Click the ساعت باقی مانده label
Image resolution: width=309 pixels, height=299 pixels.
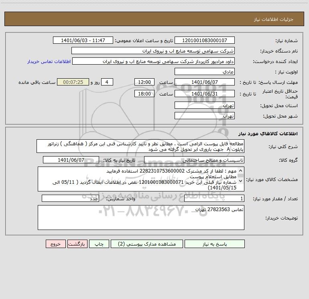point(37,82)
